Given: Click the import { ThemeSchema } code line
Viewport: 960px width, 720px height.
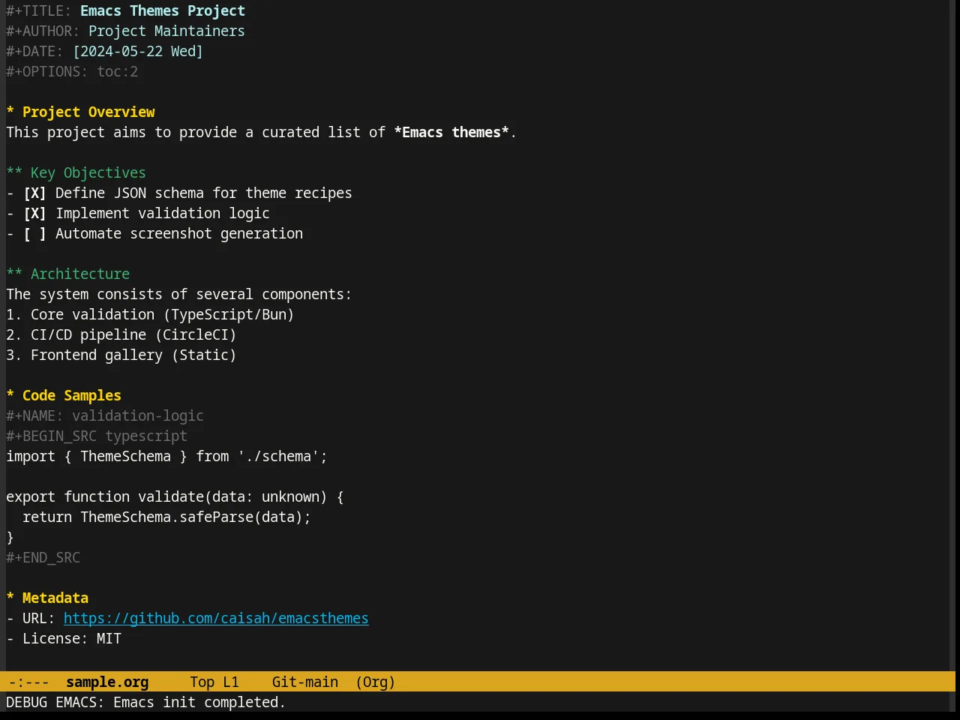Looking at the screenshot, I should pyautogui.click(x=166, y=457).
